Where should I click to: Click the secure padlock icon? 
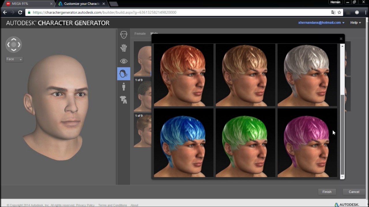(x=29, y=12)
